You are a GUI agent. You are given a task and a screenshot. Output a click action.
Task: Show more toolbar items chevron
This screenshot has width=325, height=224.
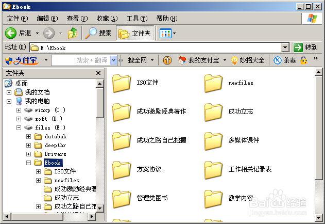[315, 58]
